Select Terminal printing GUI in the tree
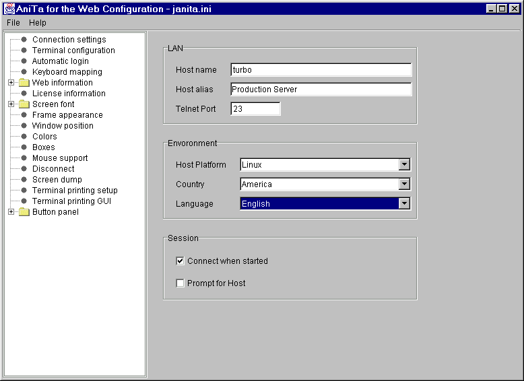Viewport: 524px width, 381px height. [71, 201]
